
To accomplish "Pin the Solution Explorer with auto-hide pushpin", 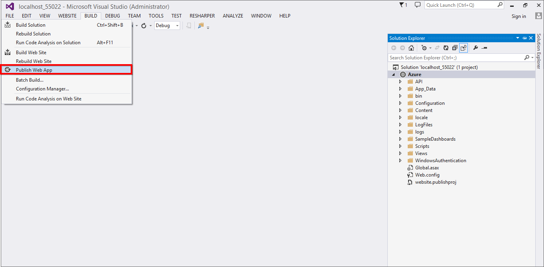I will (x=524, y=38).
